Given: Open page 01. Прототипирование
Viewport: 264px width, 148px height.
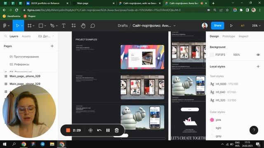Looking at the screenshot, I should pyautogui.click(x=24, y=57).
